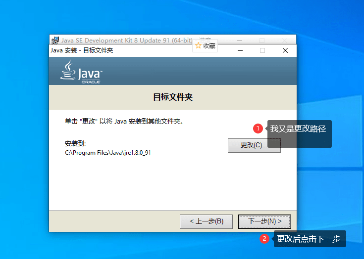Click the maximize icon of Java 安装 dialog
Image resolution: width=364 pixels, height=259 pixels.
click(262, 50)
